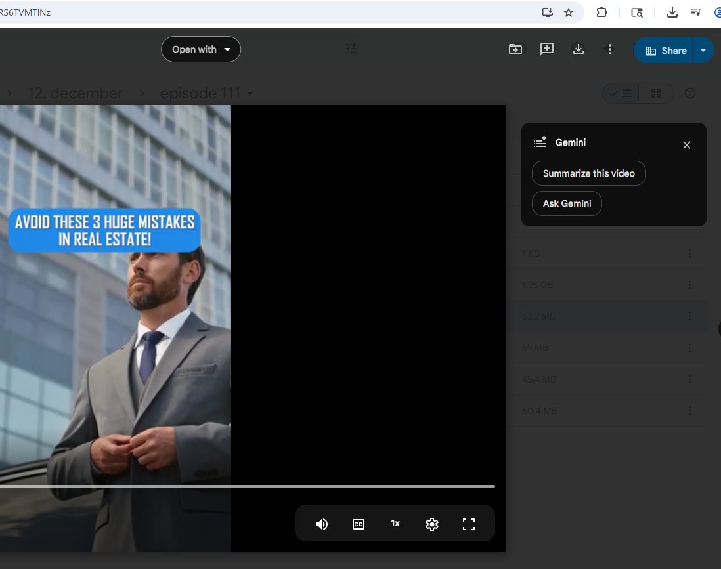Show file details info icon
Screen dimensions: 721x569
(x=689, y=93)
